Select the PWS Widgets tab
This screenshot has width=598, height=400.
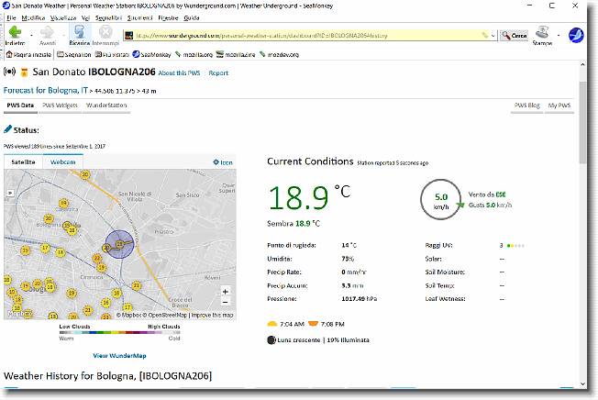[x=60, y=106]
